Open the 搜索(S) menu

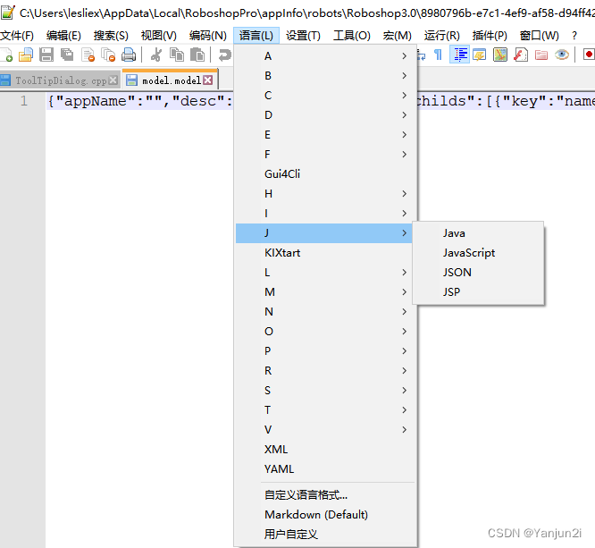pyautogui.click(x=111, y=36)
